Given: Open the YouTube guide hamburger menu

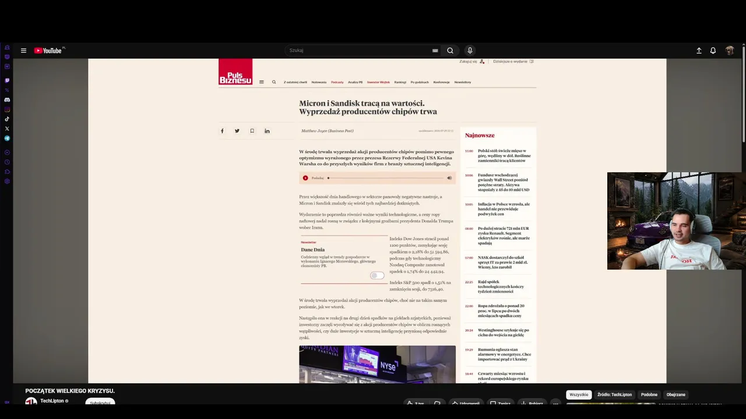Looking at the screenshot, I should pyautogui.click(x=23, y=51).
